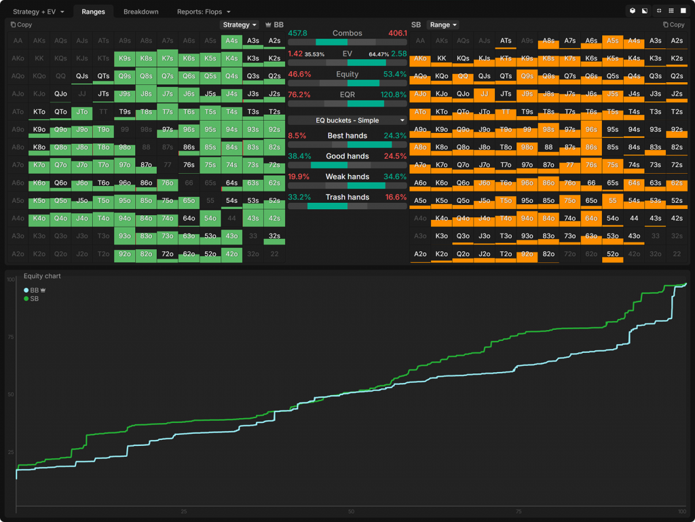Click Copy above the BB matrix
Image resolution: width=695 pixels, height=522 pixels.
click(21, 24)
